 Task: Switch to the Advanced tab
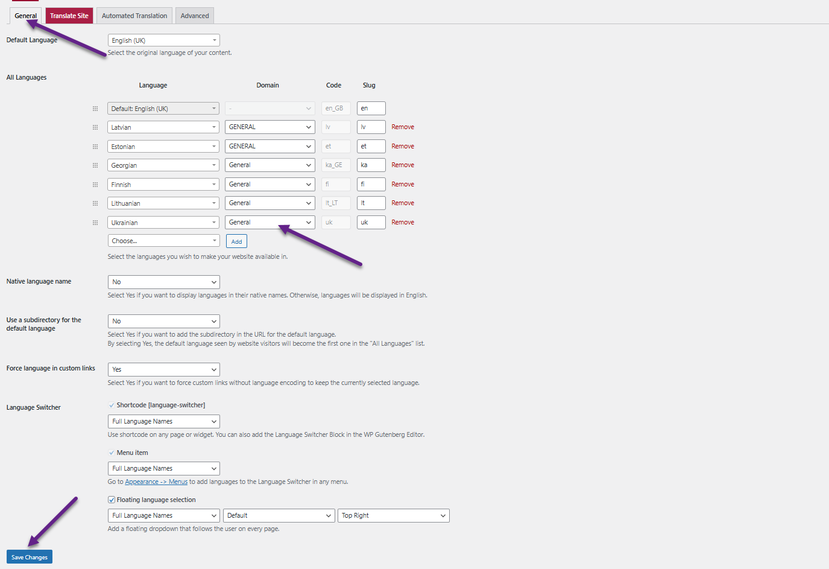click(x=195, y=16)
